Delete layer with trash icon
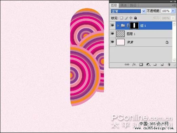The height and width of the screenshot is (133, 177). [169, 64]
